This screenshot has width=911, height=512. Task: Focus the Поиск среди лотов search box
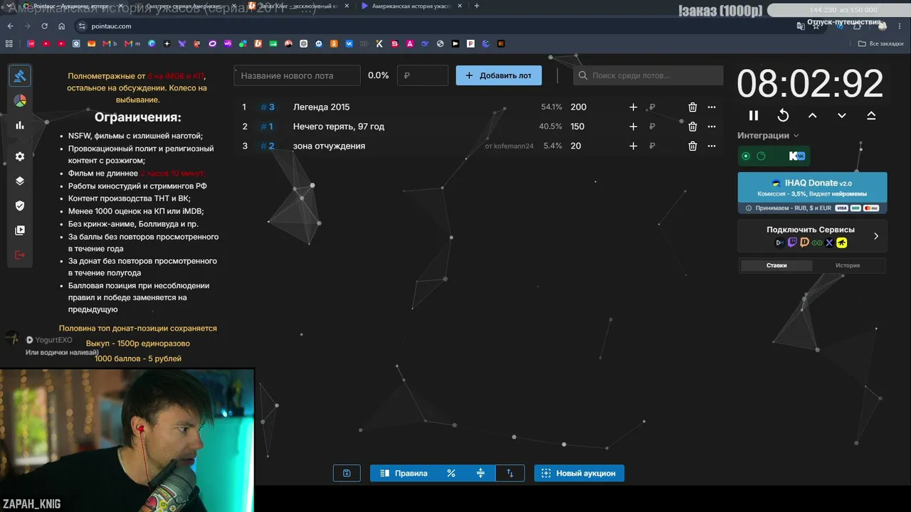tap(648, 75)
